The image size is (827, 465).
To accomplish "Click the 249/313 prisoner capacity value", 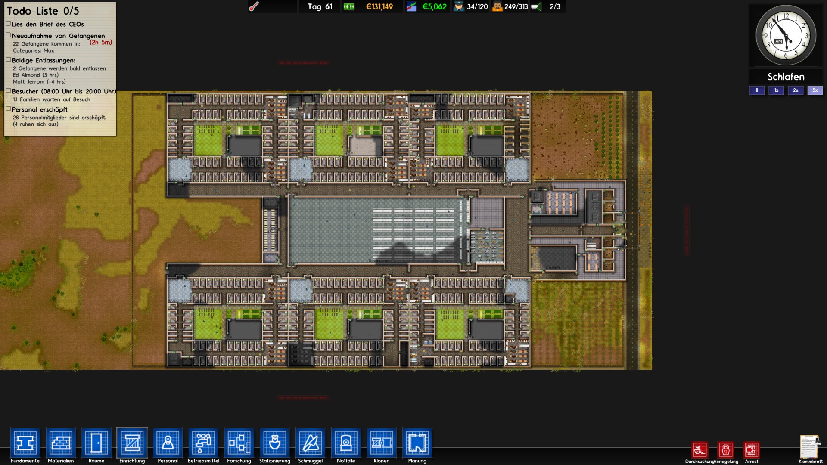I will pos(516,6).
